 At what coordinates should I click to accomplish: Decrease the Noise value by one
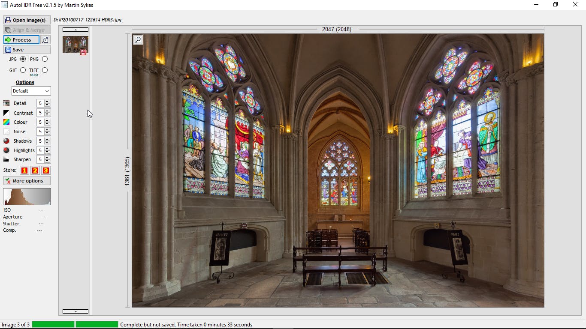click(x=47, y=133)
